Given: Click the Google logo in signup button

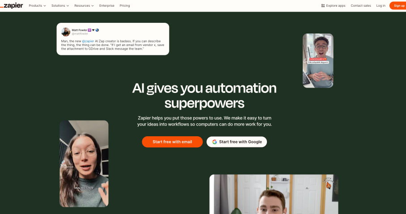Looking at the screenshot, I should [214, 142].
